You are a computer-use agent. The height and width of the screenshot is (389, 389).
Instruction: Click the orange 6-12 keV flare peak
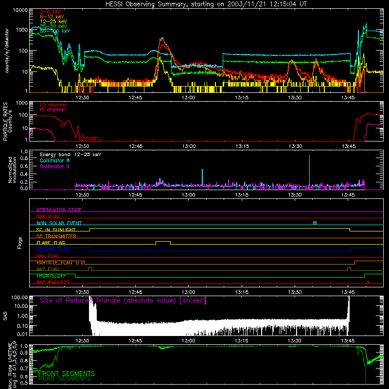162,39
